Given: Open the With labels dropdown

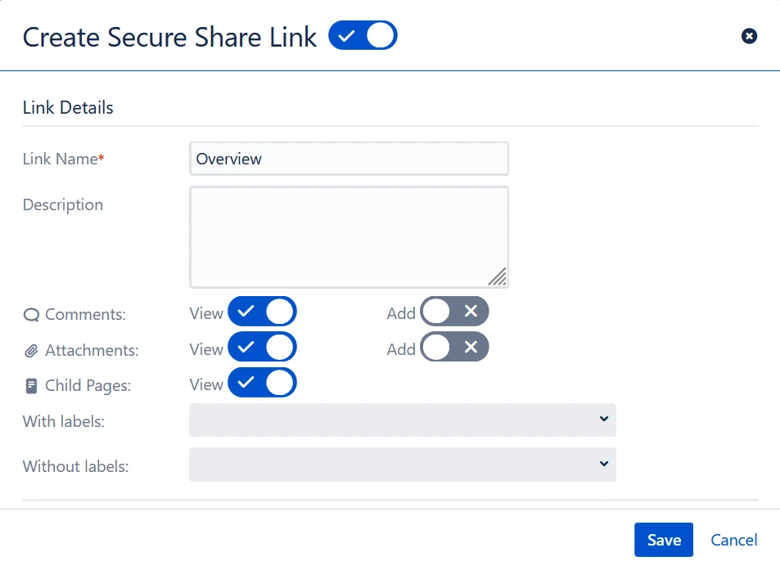Looking at the screenshot, I should 402,420.
